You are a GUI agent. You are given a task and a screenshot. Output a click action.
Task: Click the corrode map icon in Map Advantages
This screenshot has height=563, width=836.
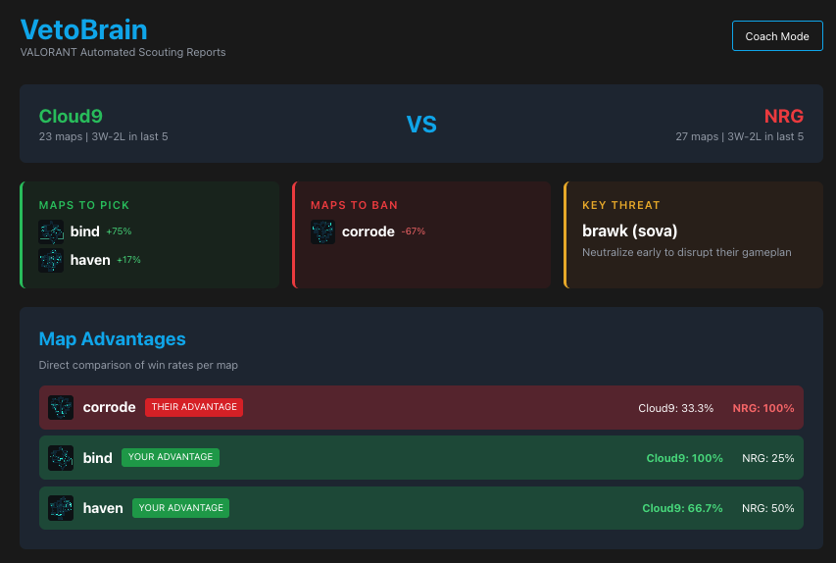point(61,407)
